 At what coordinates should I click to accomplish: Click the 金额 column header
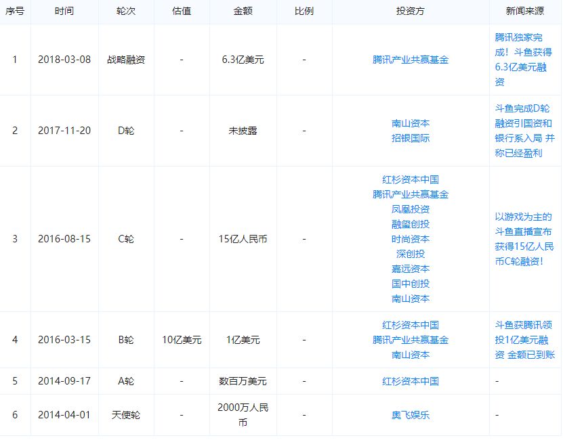(243, 11)
